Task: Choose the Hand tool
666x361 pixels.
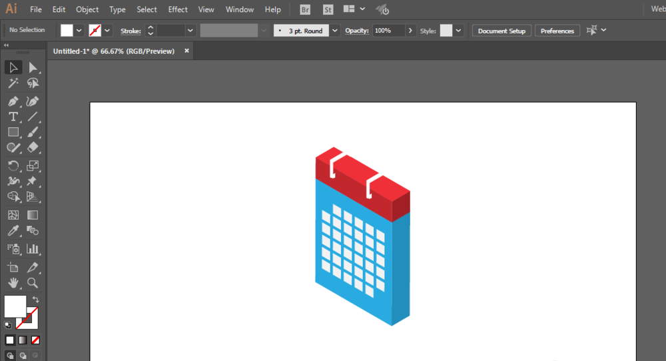Action: pos(13,283)
